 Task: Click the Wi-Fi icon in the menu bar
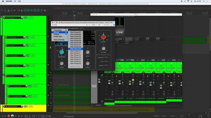(188, 1)
